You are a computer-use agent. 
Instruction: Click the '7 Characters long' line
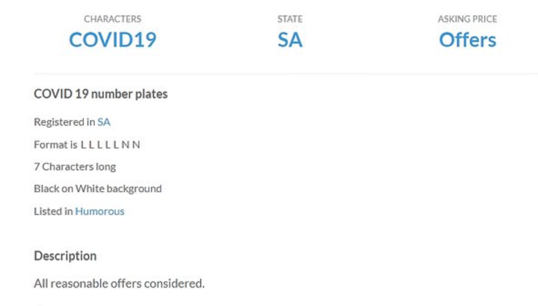(75, 167)
